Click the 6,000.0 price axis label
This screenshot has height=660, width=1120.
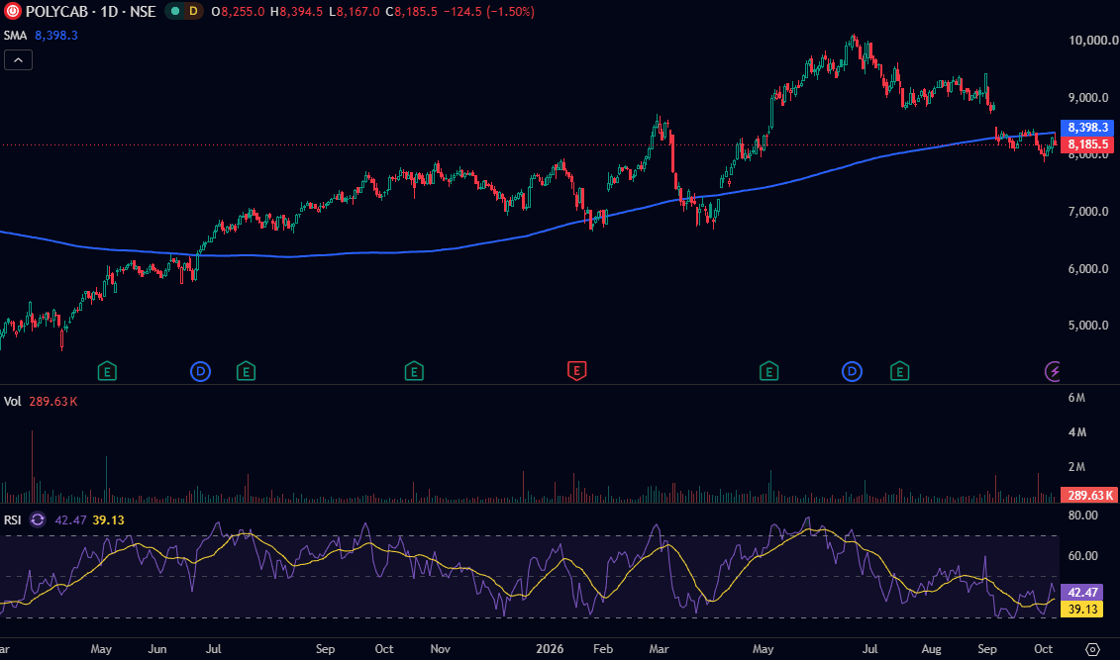pos(1088,268)
